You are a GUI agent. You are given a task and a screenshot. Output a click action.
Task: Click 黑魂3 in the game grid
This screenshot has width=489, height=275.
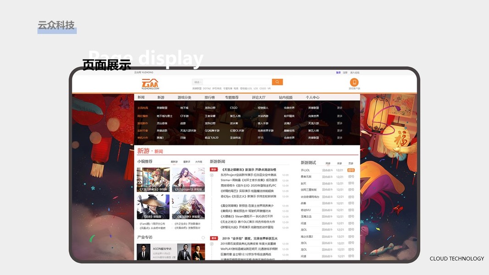coord(160,137)
